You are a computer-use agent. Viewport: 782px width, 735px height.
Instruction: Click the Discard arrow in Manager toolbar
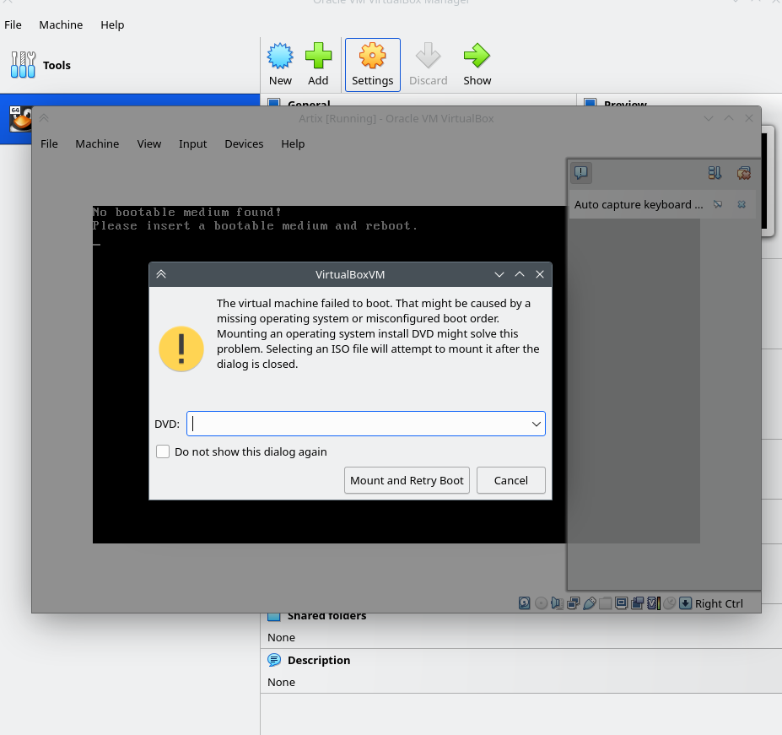[428, 56]
